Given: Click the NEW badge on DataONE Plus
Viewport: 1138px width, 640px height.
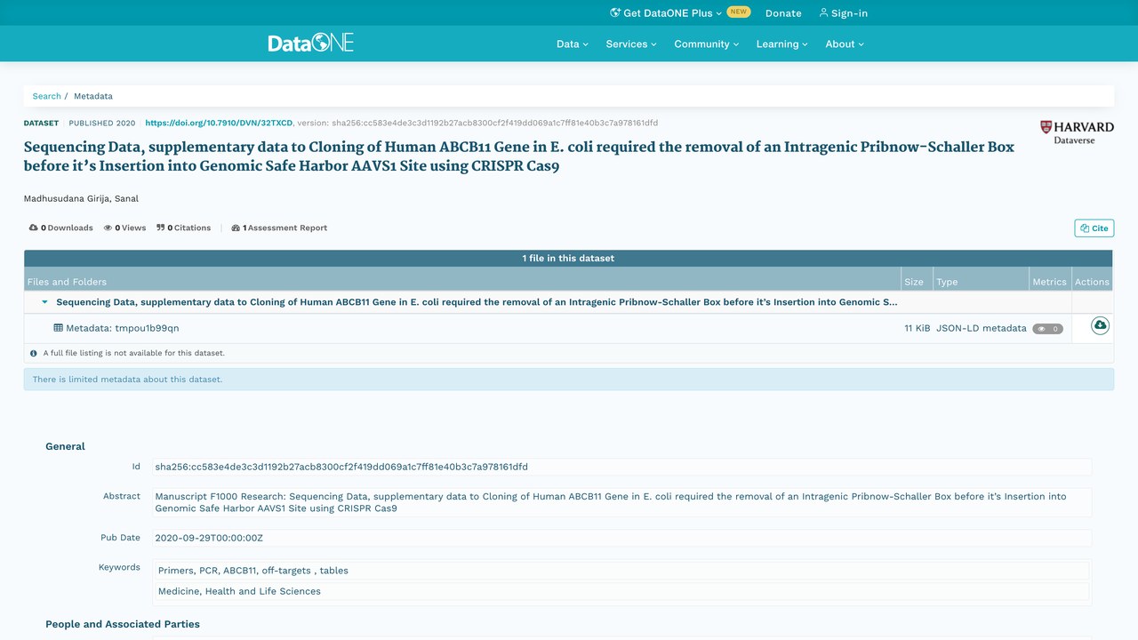Looking at the screenshot, I should [738, 12].
